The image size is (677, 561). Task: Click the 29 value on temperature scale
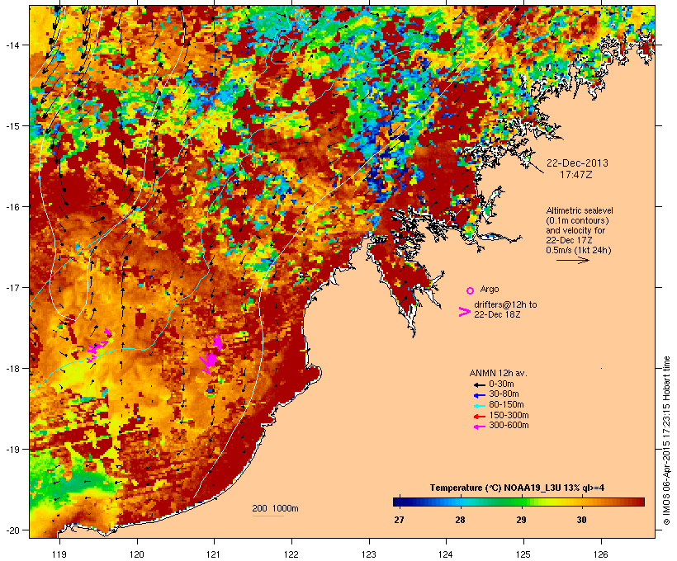pyautogui.click(x=521, y=520)
